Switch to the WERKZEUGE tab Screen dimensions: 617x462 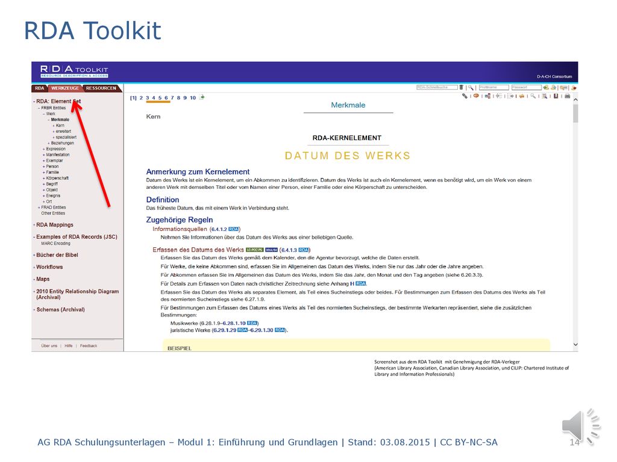[x=65, y=88]
